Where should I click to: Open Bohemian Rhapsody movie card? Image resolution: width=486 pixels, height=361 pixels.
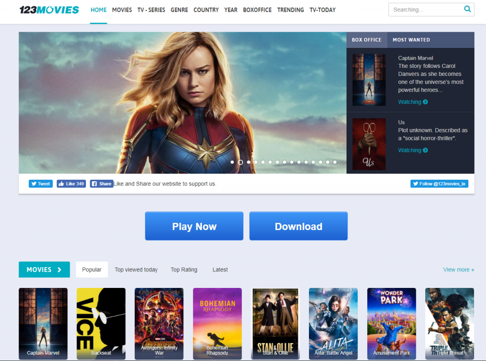point(217,324)
